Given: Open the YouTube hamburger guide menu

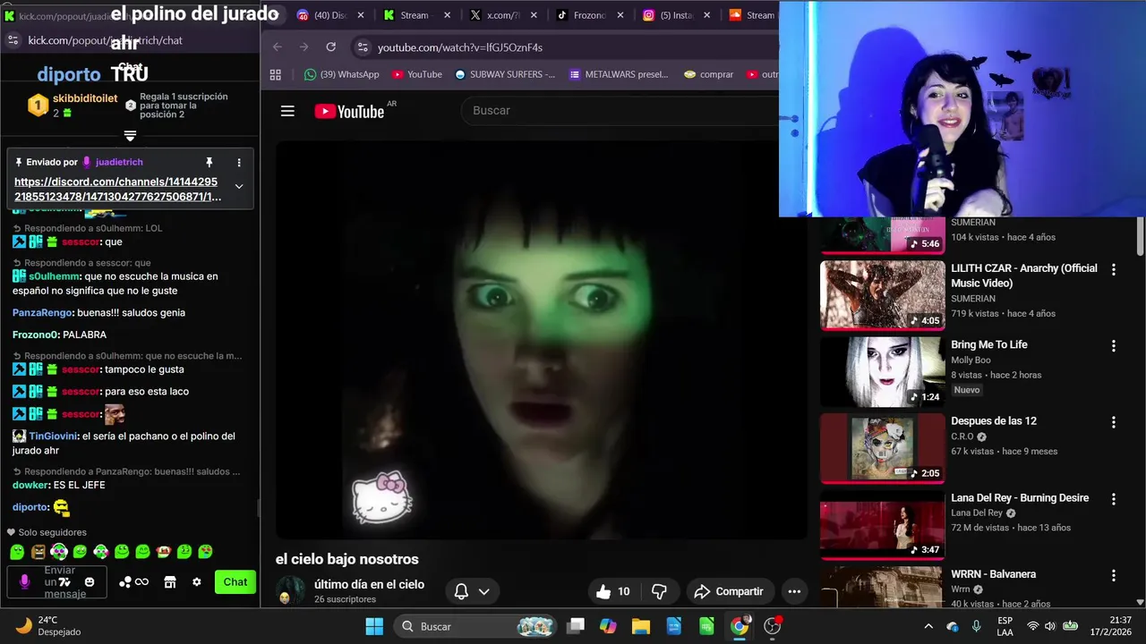Looking at the screenshot, I should coord(287,111).
